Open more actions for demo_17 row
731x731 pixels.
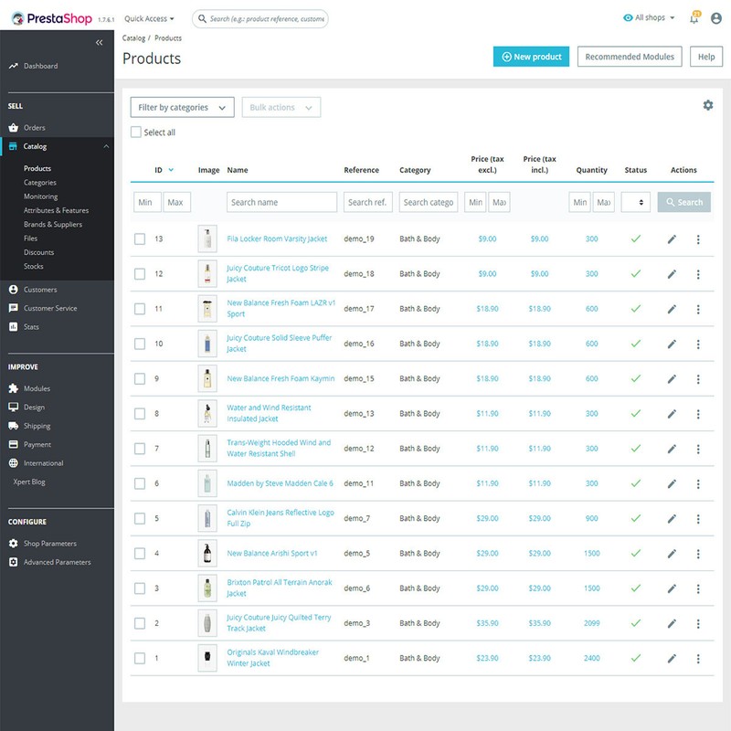tap(698, 309)
